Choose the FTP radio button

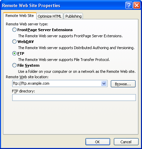(x=14, y=54)
